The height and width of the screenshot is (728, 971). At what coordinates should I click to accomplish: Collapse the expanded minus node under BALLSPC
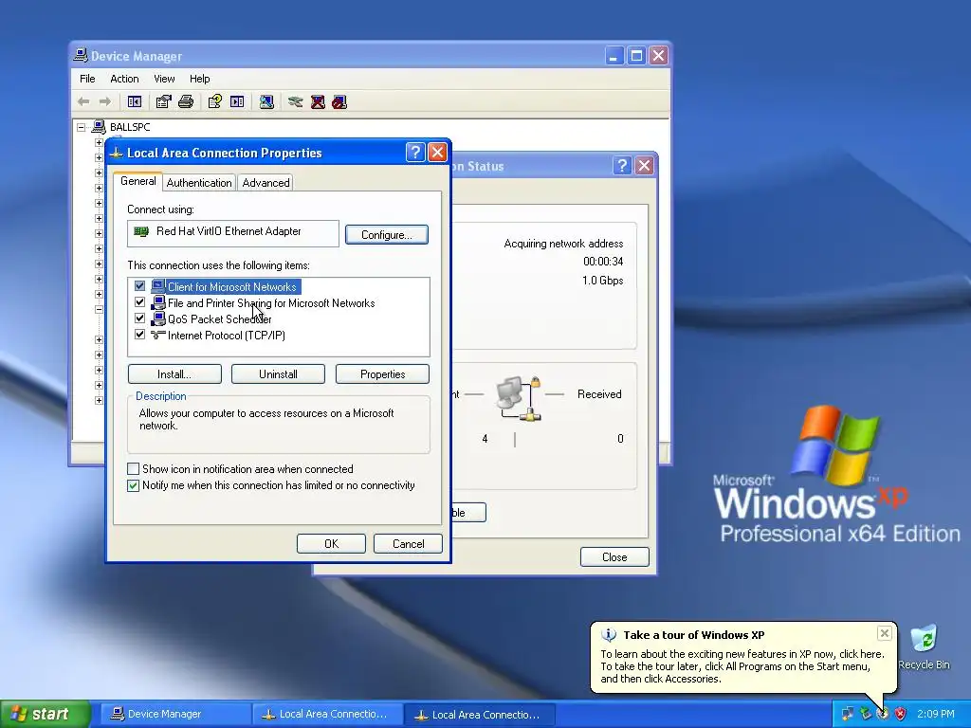click(99, 309)
